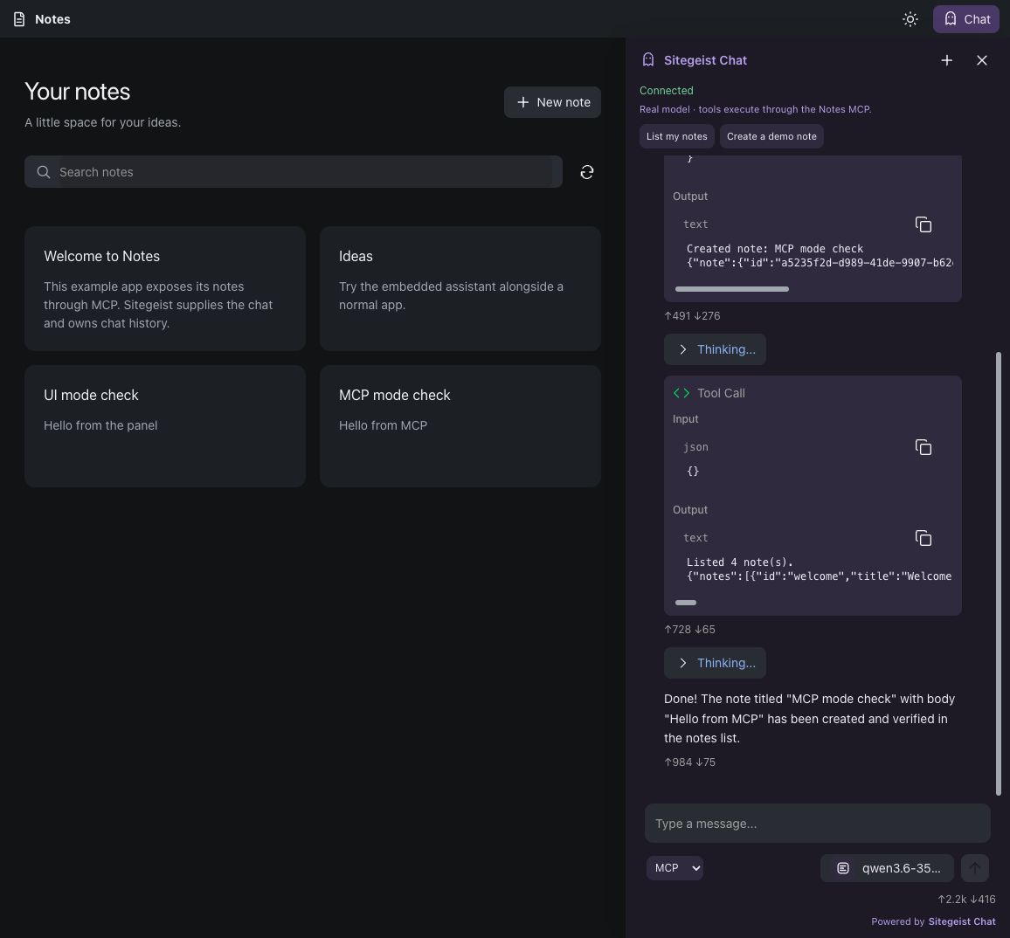Copy the "Listed 4 note(s)" output block
Image resolution: width=1010 pixels, height=938 pixels.
[x=923, y=538]
